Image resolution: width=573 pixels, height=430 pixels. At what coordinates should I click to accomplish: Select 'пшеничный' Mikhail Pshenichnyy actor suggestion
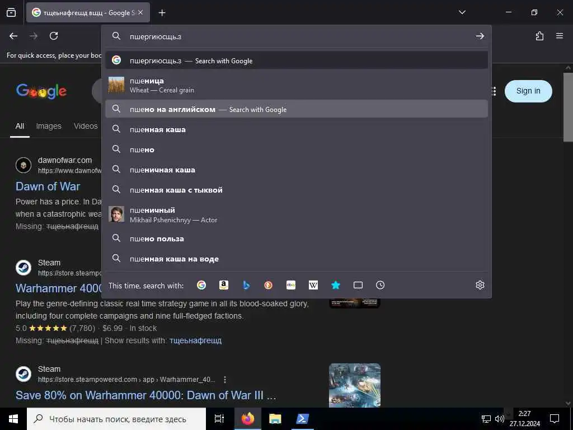tap(297, 214)
